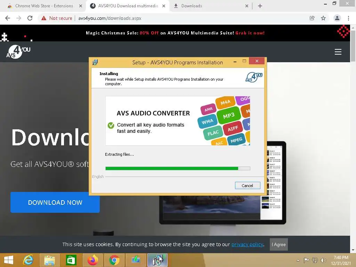Viewport: 356px width, 267px height.
Task: Open the volume control tray icon
Action: tap(323, 260)
